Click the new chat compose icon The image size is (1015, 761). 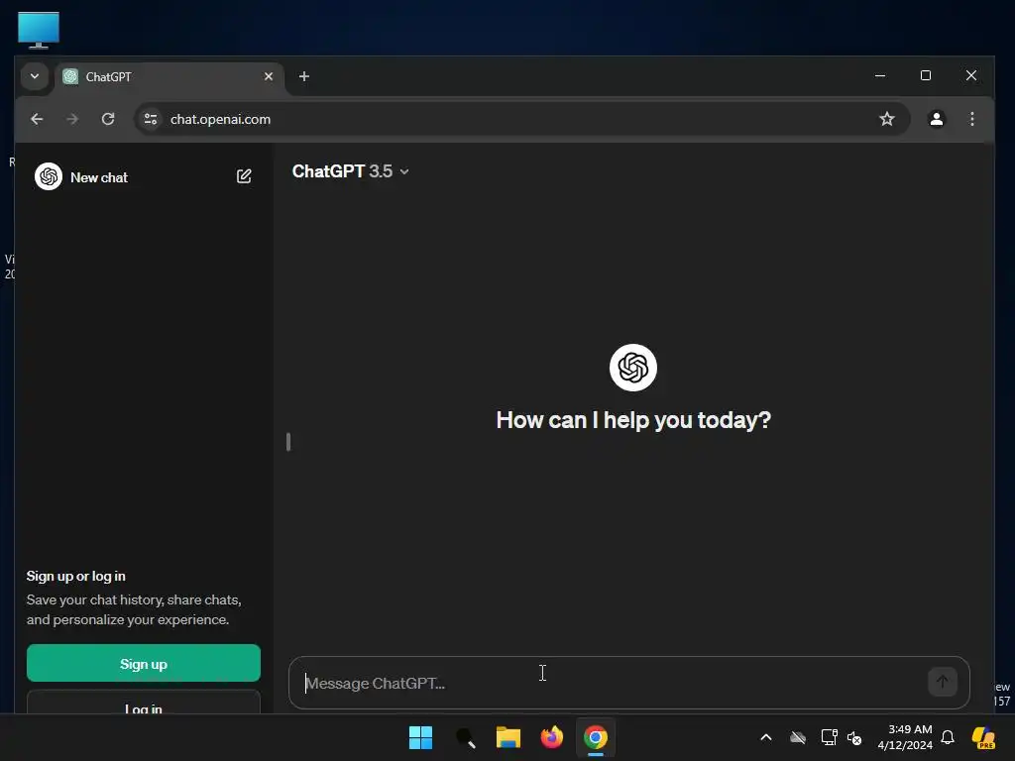click(x=244, y=176)
